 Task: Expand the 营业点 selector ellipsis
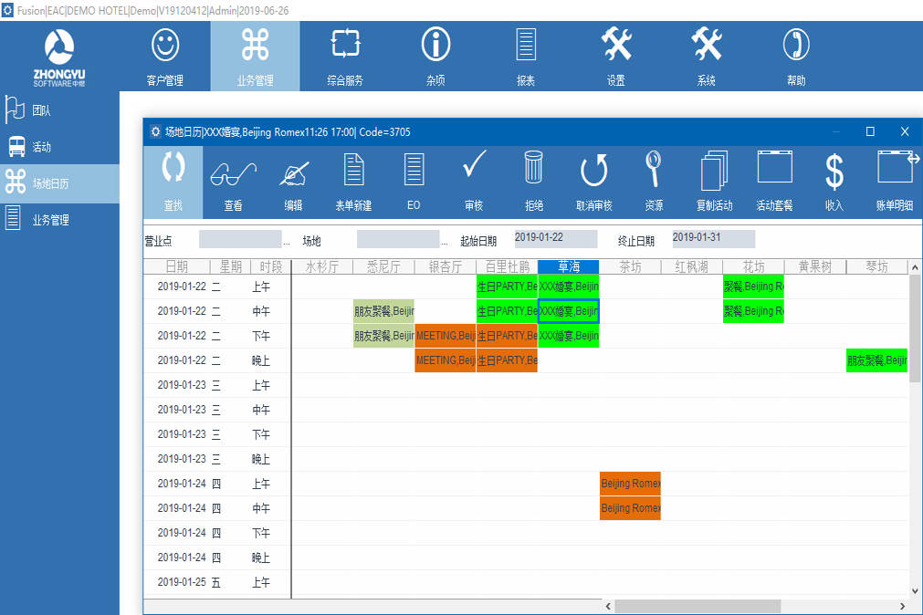(x=287, y=242)
